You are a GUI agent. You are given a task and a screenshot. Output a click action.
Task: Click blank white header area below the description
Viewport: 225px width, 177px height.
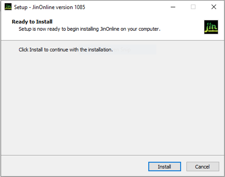tap(101, 36)
